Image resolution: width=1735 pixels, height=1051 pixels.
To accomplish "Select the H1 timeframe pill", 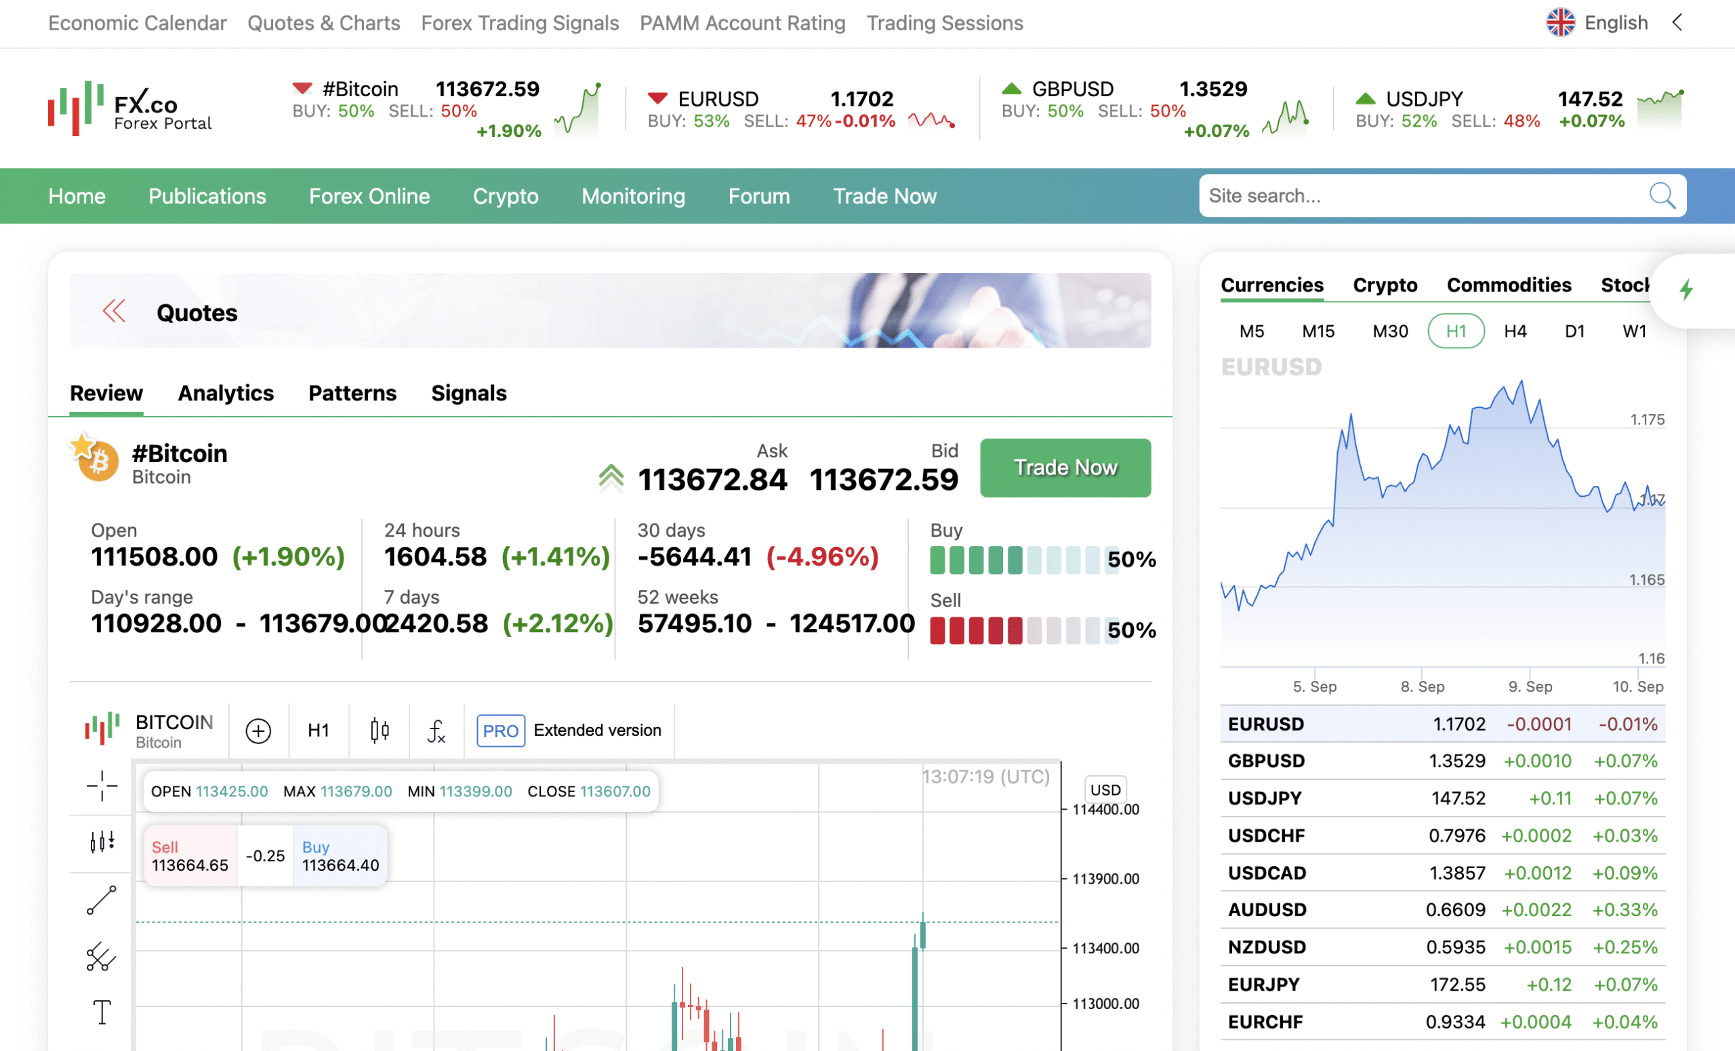I will point(1456,331).
